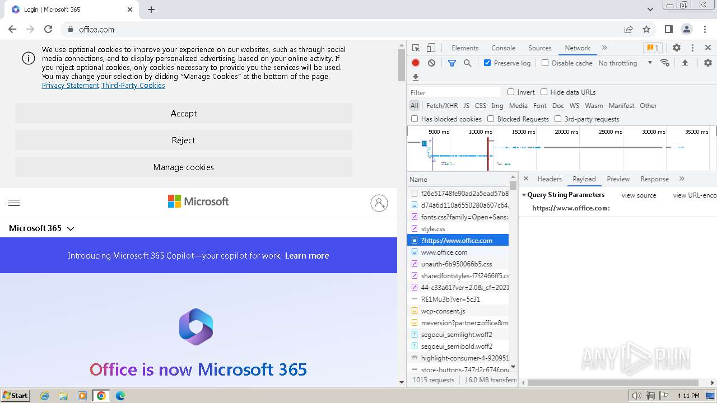Viewport: 717px width, 403px height.
Task: Select the inspect element picker icon
Action: coord(416,48)
